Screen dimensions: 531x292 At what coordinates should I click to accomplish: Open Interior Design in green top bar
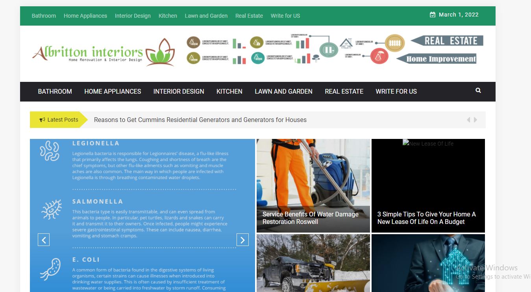click(133, 16)
